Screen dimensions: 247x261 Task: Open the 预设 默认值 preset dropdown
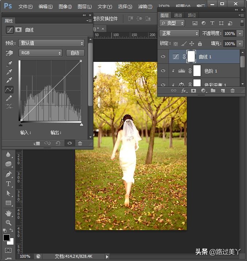(x=51, y=43)
